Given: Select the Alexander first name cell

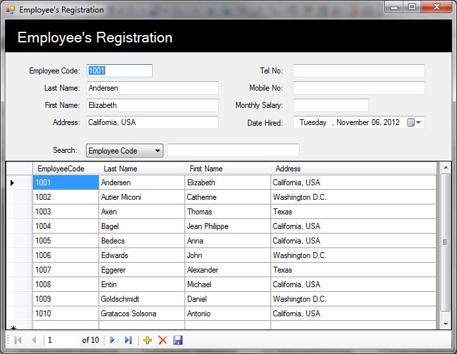Looking at the screenshot, I should coord(228,270).
